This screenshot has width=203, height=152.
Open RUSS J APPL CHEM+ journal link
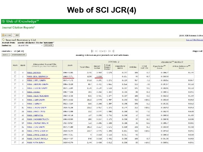point(36,80)
